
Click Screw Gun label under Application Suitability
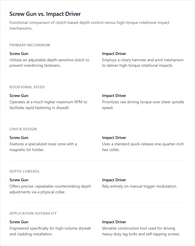[x=19, y=222]
